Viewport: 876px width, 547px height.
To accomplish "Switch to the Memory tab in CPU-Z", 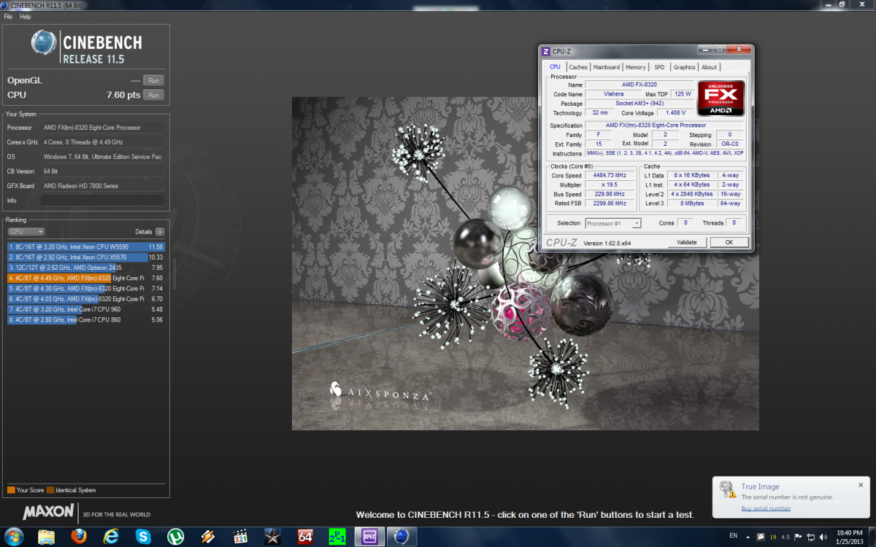I will (635, 67).
